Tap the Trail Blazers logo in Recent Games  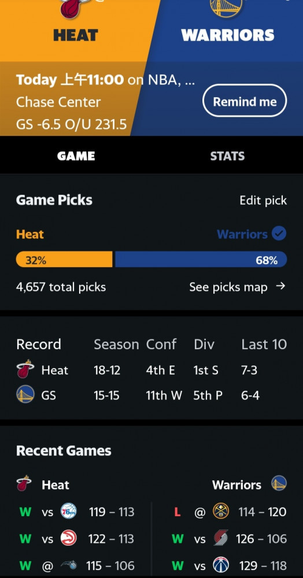tap(221, 538)
